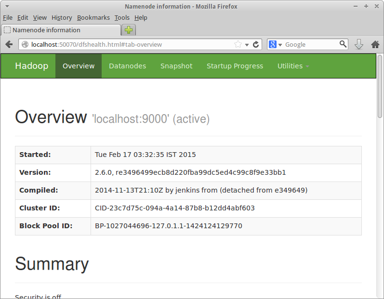Switch to the Snapshot tab

[176, 66]
